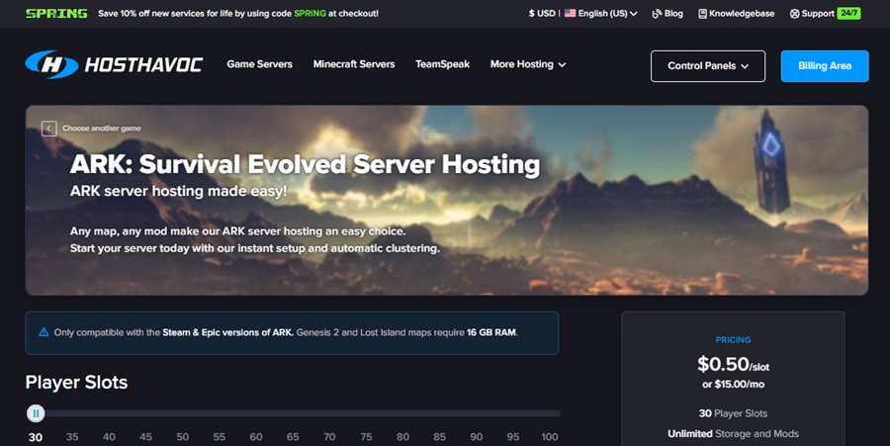Screen dimensions: 890x446
Task: Select the 45 slot tick label
Action: (x=146, y=437)
